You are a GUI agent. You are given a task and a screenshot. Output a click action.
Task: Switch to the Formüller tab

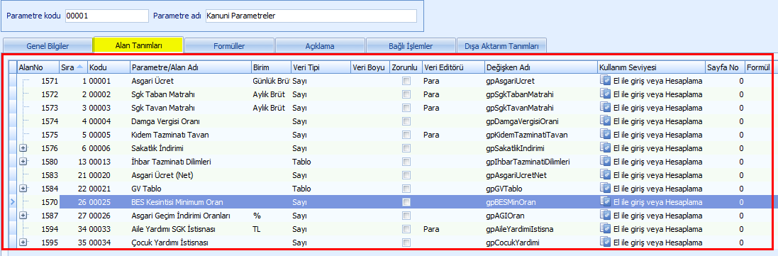coord(229,45)
